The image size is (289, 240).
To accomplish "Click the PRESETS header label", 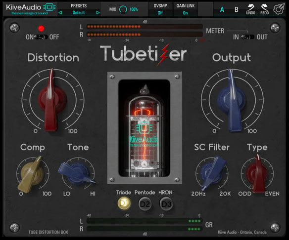I will (79, 6).
